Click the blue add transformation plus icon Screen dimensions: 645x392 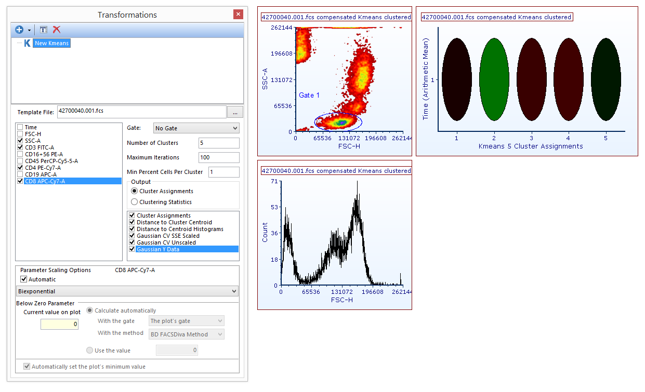click(x=19, y=30)
